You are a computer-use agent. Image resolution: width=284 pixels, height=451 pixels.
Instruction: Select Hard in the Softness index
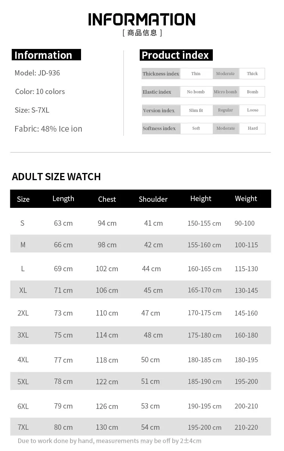coord(253,128)
